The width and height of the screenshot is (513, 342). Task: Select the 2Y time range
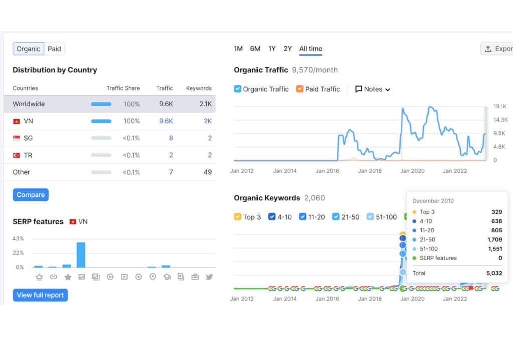click(287, 49)
